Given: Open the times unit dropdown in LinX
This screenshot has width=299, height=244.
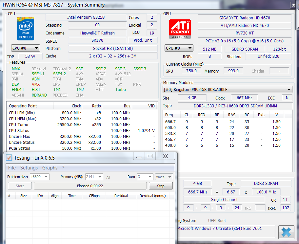Looking at the screenshot, I should (x=164, y=177).
